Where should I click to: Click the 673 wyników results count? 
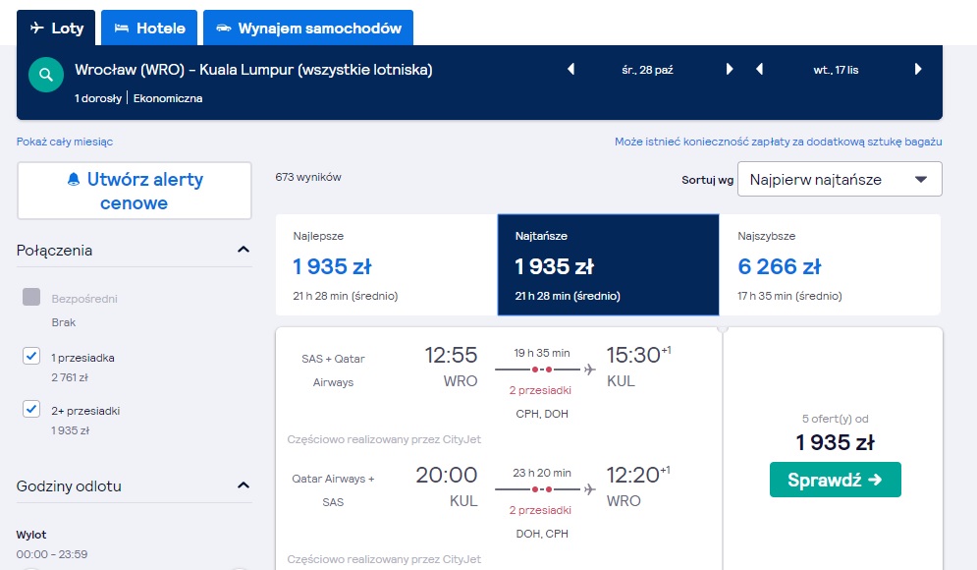point(308,177)
